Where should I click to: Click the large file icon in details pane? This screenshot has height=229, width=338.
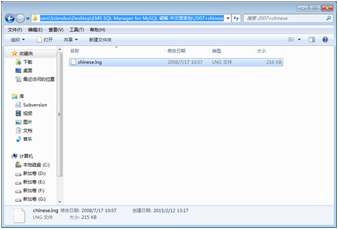[x=19, y=216]
